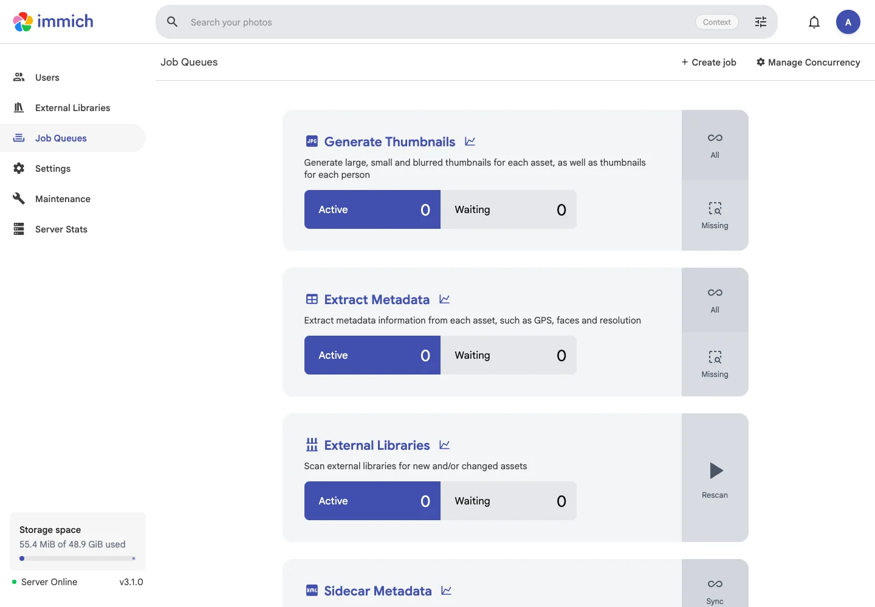Click the Immich logo
875x607 pixels.
pos(53,22)
